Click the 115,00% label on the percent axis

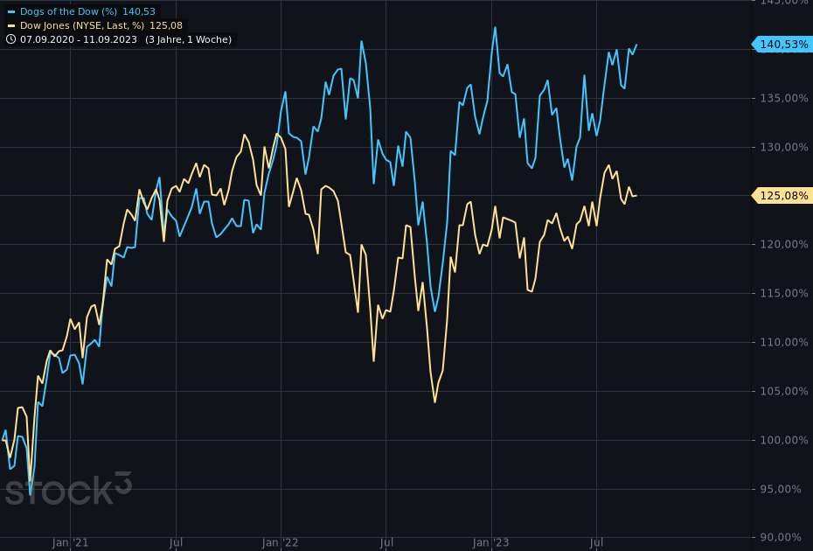[x=784, y=293]
